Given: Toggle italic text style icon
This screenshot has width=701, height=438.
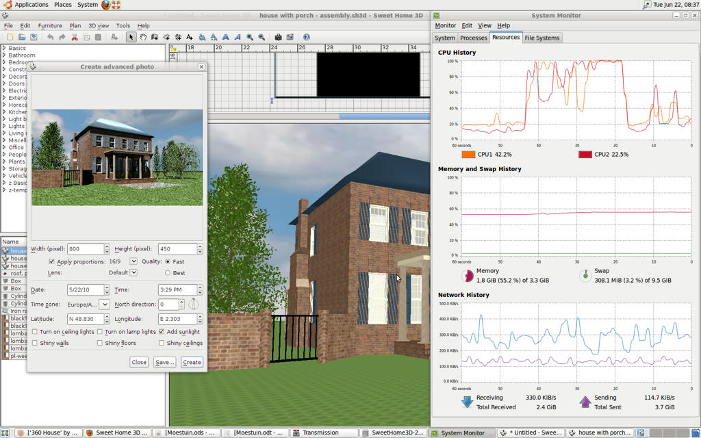Looking at the screenshot, I should coord(238,37).
